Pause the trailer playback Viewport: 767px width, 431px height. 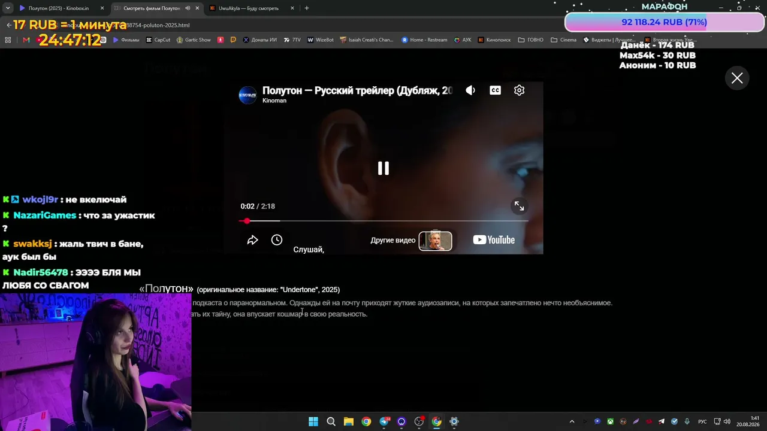click(x=383, y=168)
